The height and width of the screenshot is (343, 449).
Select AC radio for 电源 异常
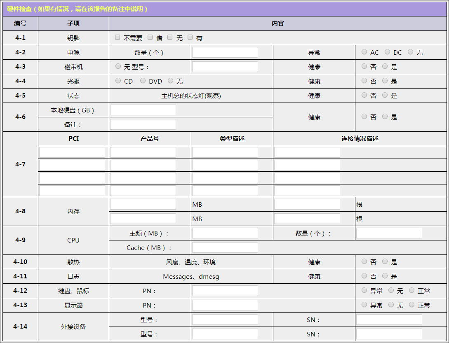click(364, 52)
